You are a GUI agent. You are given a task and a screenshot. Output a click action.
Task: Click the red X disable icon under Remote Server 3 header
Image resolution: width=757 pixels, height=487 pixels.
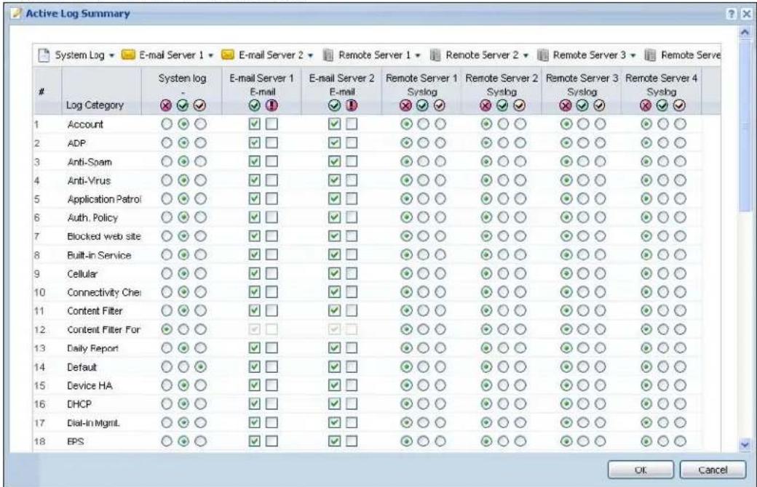click(566, 105)
